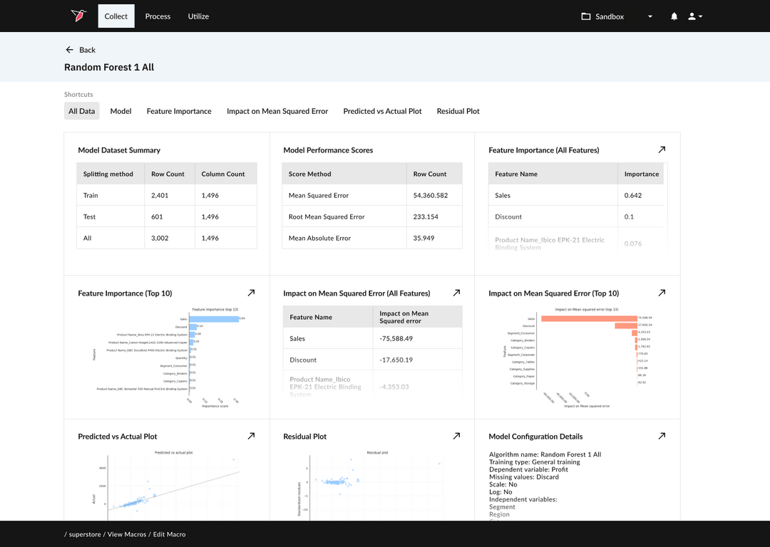Expand the Residual Plot panel
Image resolution: width=770 pixels, height=547 pixels.
tap(456, 436)
